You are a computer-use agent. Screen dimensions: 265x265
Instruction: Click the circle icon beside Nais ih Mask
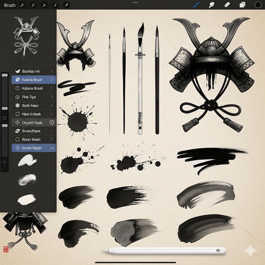tap(17, 114)
